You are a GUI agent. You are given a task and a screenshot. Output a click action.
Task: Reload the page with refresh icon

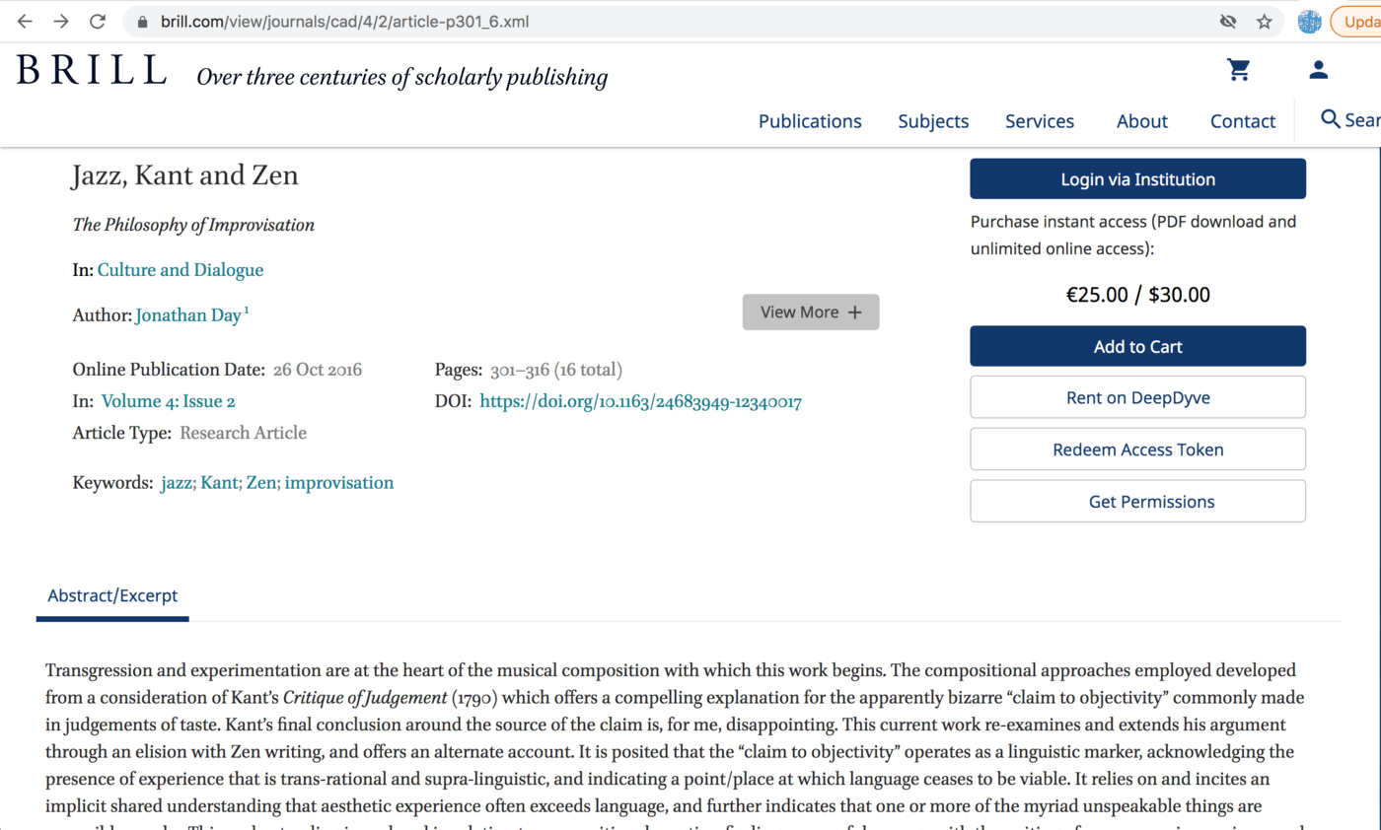pyautogui.click(x=97, y=21)
